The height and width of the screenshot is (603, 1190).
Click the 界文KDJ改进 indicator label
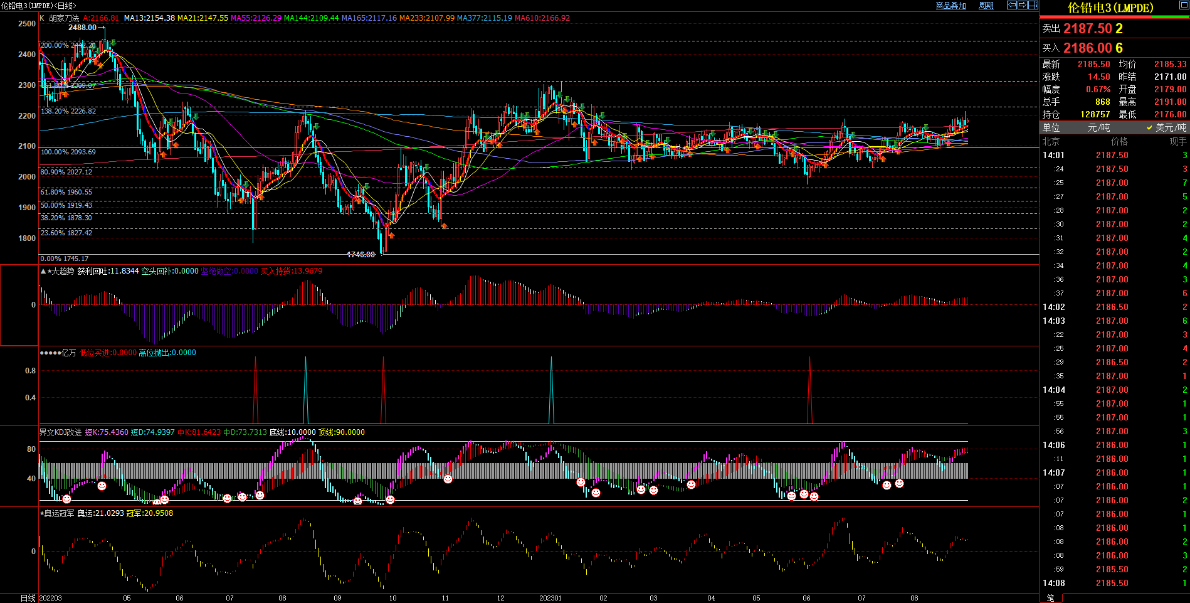pyautogui.click(x=60, y=432)
